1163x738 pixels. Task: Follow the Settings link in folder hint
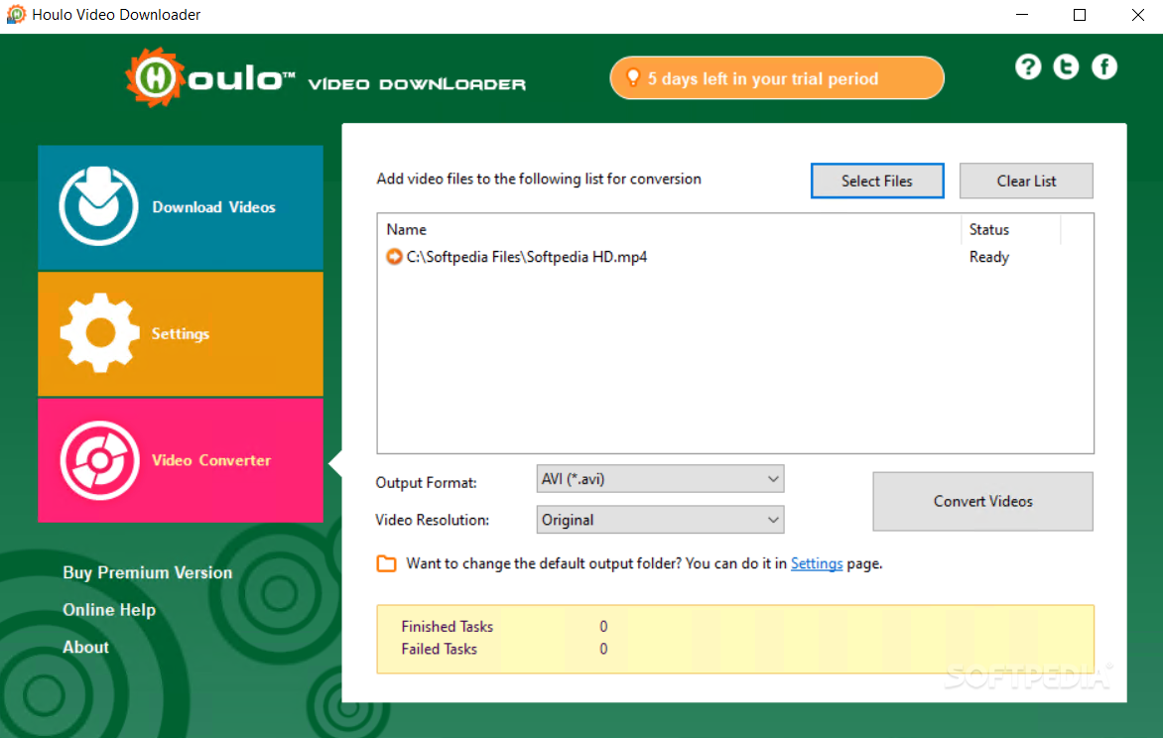click(x=817, y=563)
